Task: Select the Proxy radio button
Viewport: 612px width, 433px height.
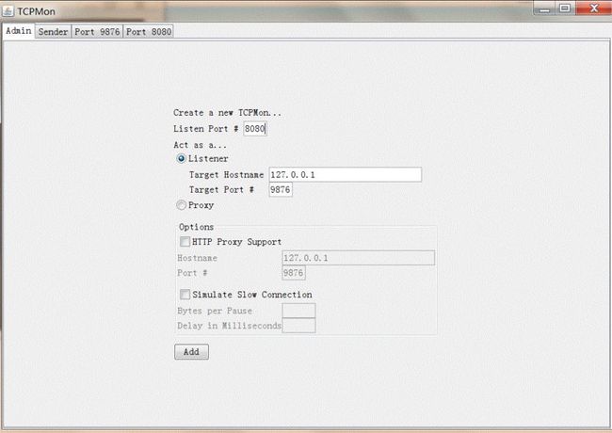Action: coord(181,205)
